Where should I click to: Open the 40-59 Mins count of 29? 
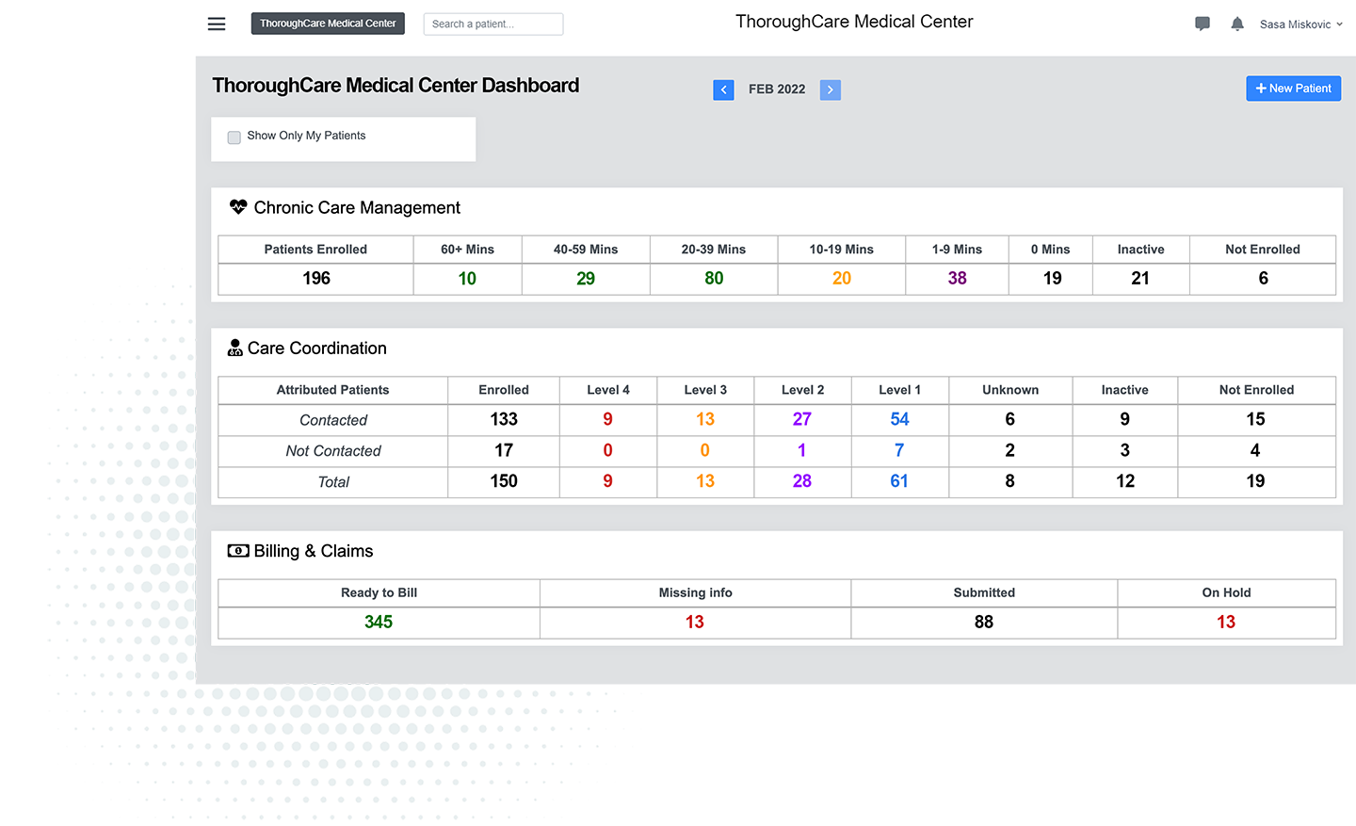pos(586,279)
